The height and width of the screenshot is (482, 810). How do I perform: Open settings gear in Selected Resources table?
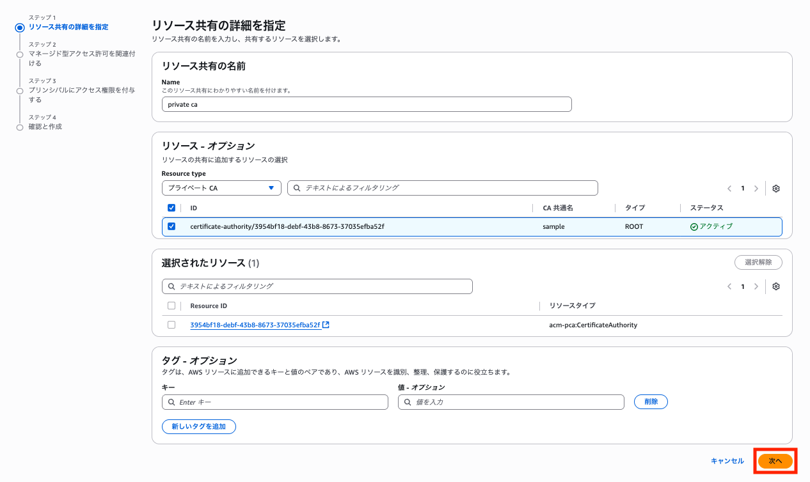click(776, 286)
